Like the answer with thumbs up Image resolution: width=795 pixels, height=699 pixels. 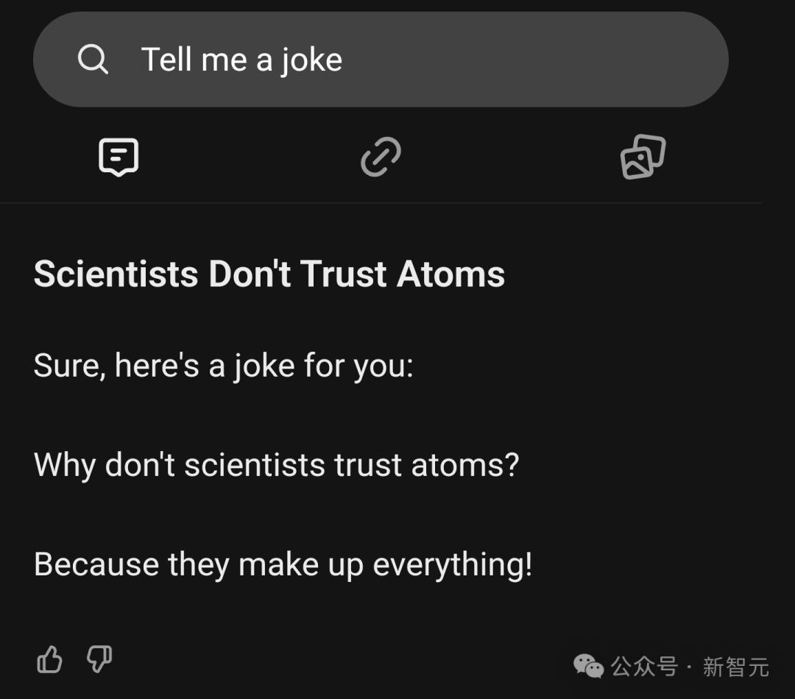point(50,659)
